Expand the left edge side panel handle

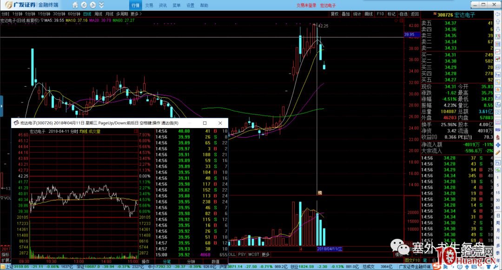pos(1,106)
